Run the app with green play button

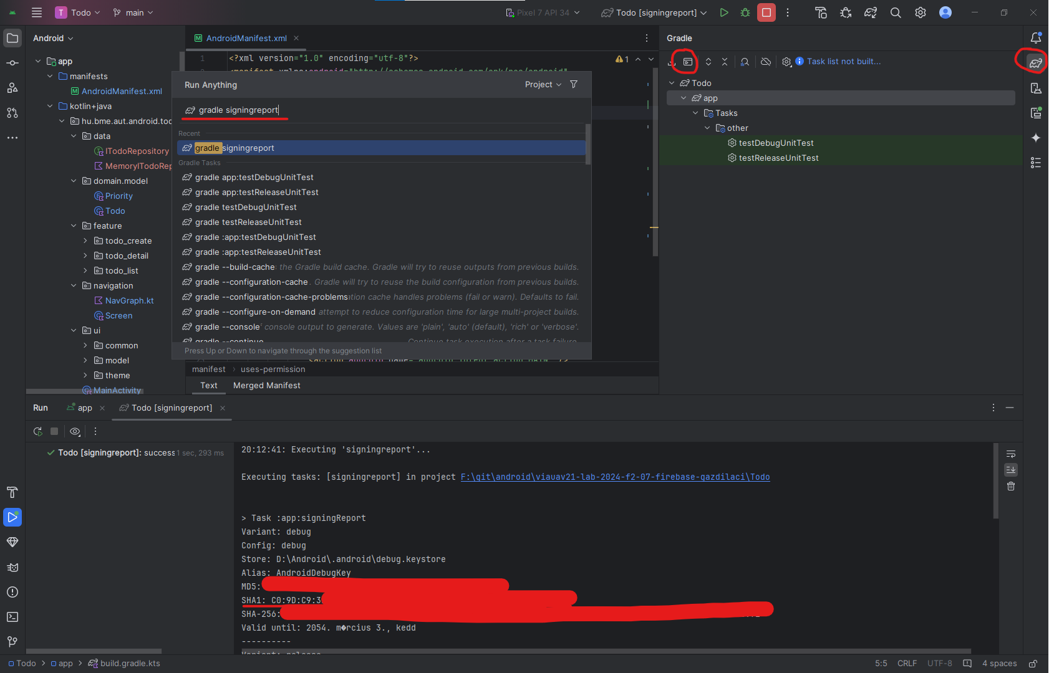point(724,12)
